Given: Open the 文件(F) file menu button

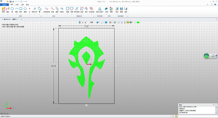Looking at the screenshot, I should (5, 5).
